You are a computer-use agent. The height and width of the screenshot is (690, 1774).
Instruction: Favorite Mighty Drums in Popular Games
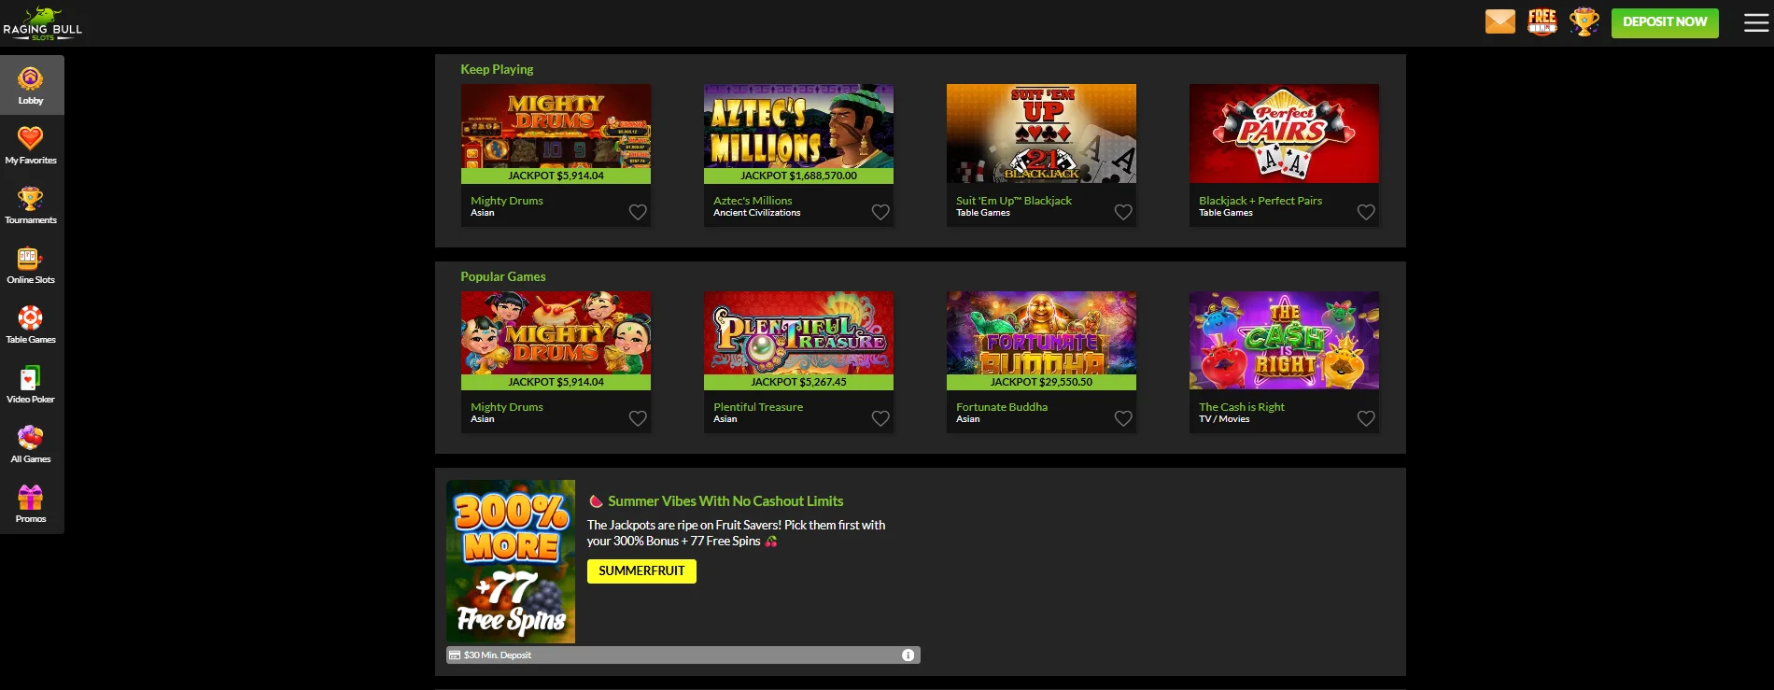638,418
